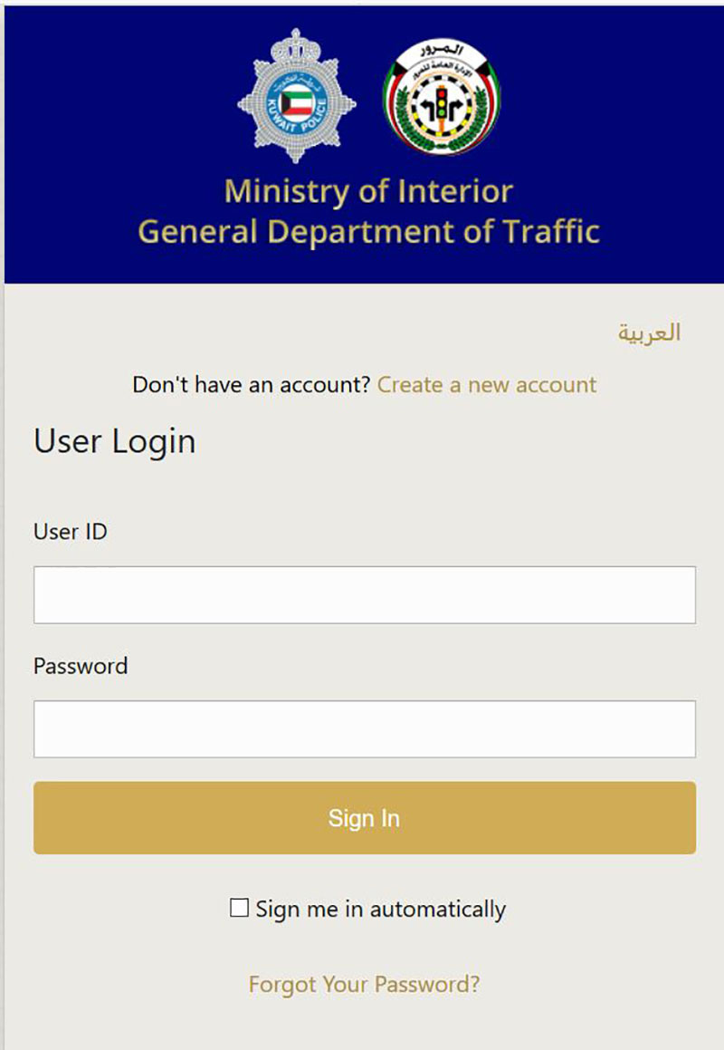Click the User ID field label

(71, 532)
